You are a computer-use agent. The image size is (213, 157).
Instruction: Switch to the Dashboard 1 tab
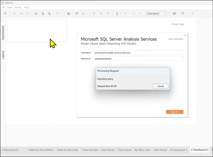[179, 150]
